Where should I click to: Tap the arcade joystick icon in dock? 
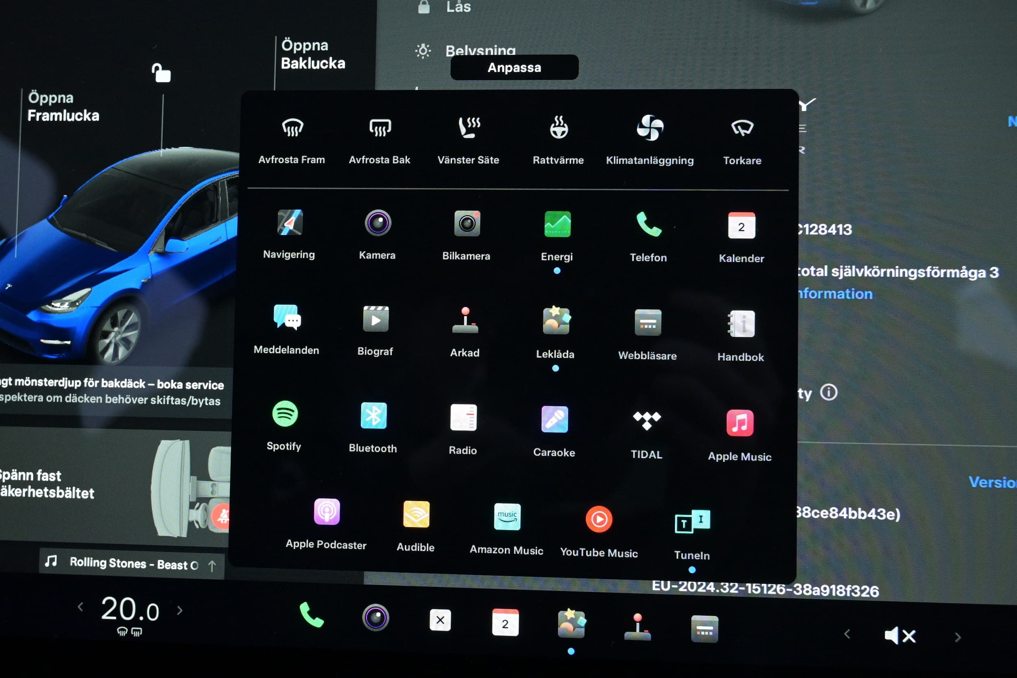637,626
